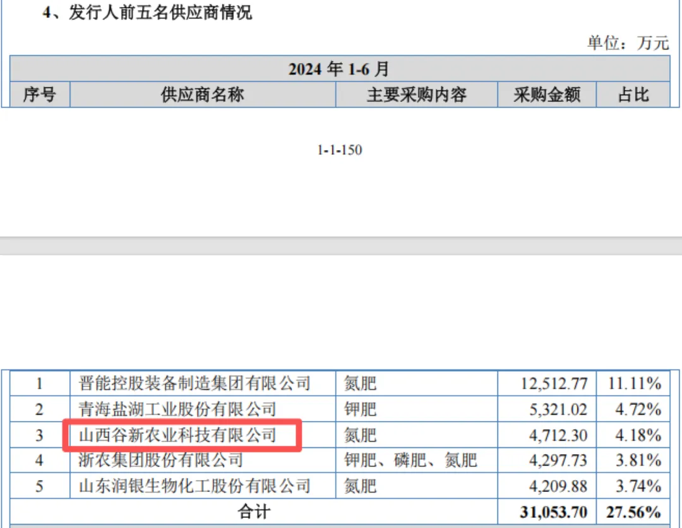The width and height of the screenshot is (682, 528).
Task: Click the 占比 column header
Action: click(633, 95)
